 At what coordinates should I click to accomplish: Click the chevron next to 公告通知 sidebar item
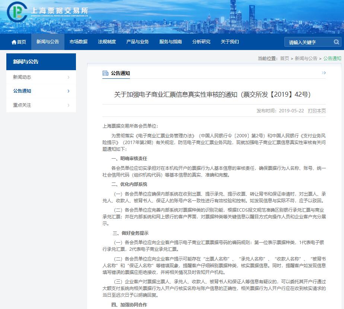pos(69,91)
